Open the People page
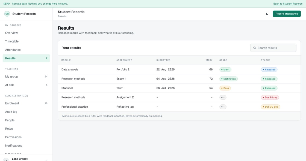306x161 pixels. click(26, 120)
